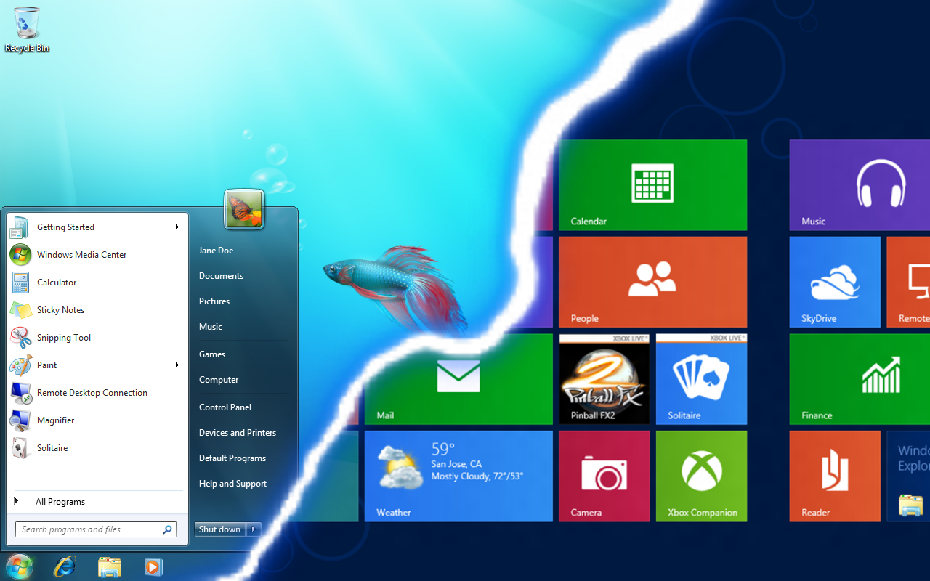
Task: Click the Getting Started icon
Action: tap(20, 227)
